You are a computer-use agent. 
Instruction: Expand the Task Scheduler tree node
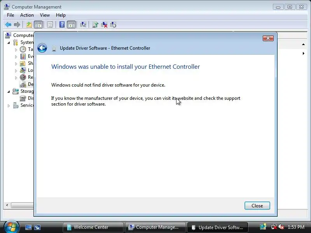pyautogui.click(x=16, y=50)
